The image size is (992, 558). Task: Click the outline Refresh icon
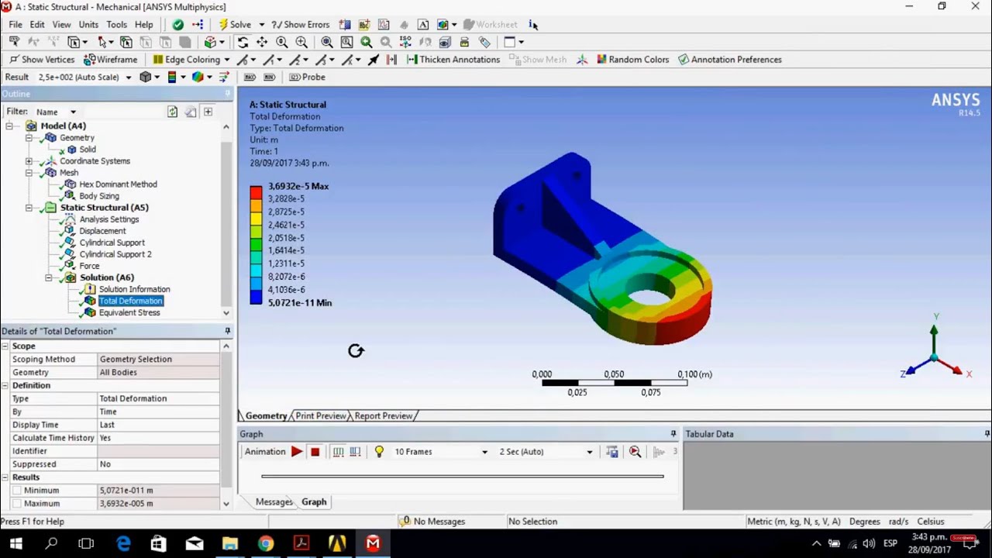tap(172, 112)
